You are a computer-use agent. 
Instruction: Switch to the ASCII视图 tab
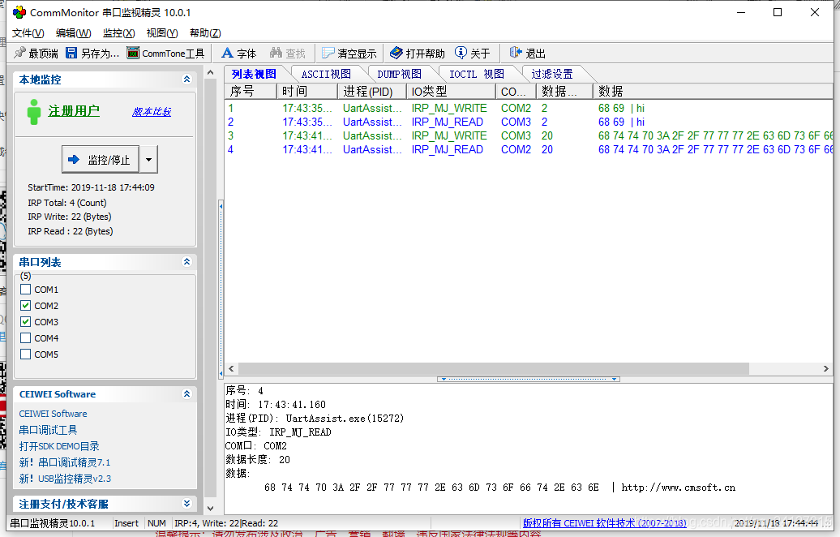click(326, 74)
